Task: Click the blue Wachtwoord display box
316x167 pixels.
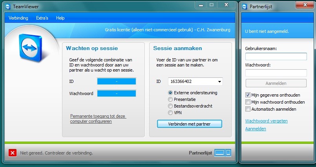Action: click(x=117, y=93)
